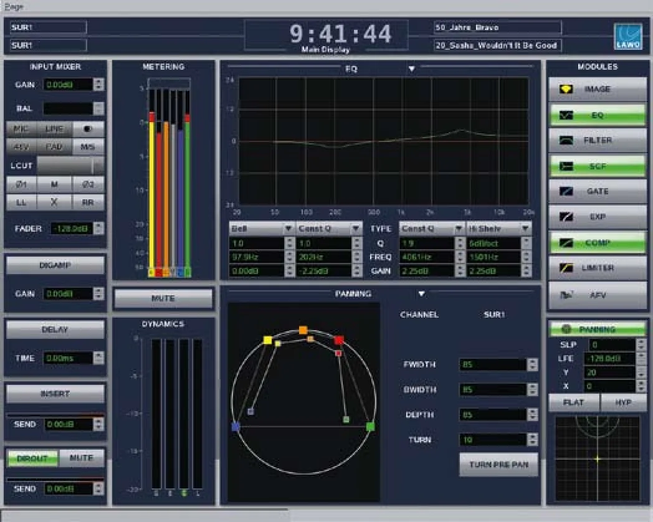This screenshot has width=653, height=522.
Task: Click TURN PRE PAN button
Action: [498, 465]
